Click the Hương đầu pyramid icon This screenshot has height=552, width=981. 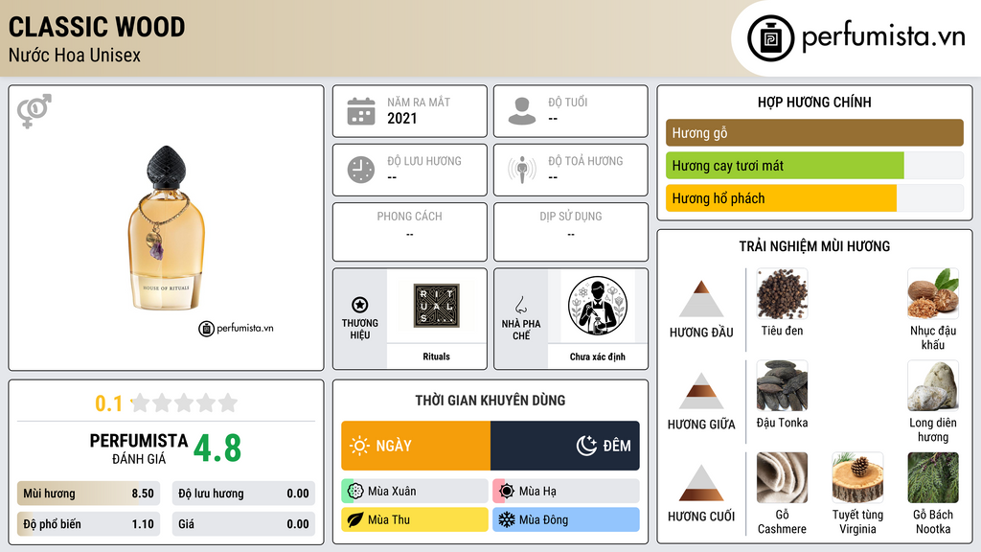tap(701, 299)
